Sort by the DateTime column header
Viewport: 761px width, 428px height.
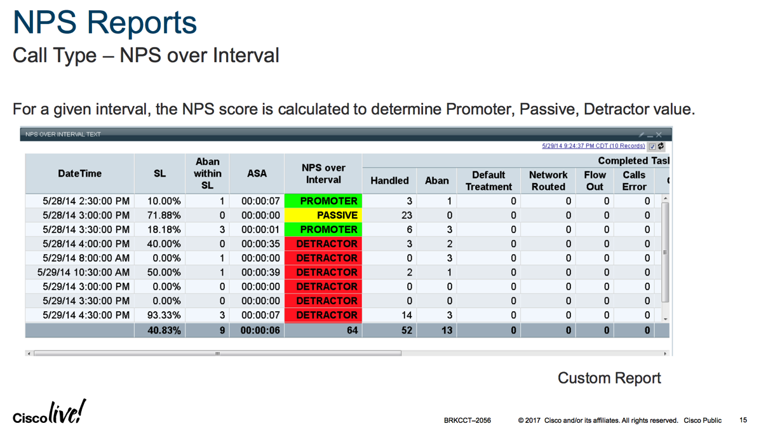[x=79, y=173]
